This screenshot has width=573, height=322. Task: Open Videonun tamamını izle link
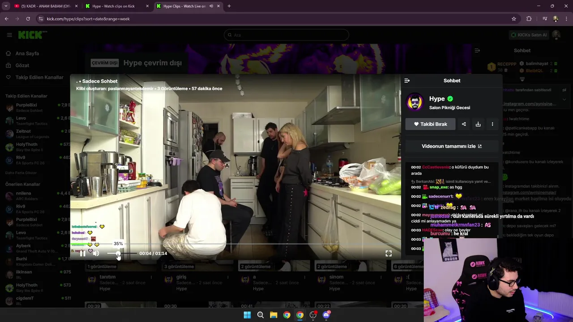(452, 146)
